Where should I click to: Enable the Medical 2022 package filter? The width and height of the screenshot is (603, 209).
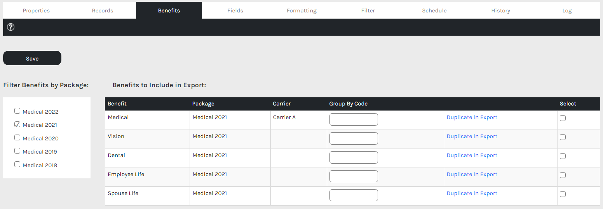[17, 111]
